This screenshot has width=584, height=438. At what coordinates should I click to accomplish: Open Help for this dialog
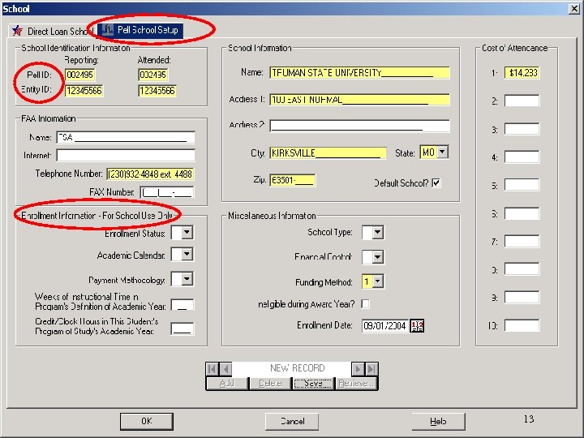click(x=438, y=421)
